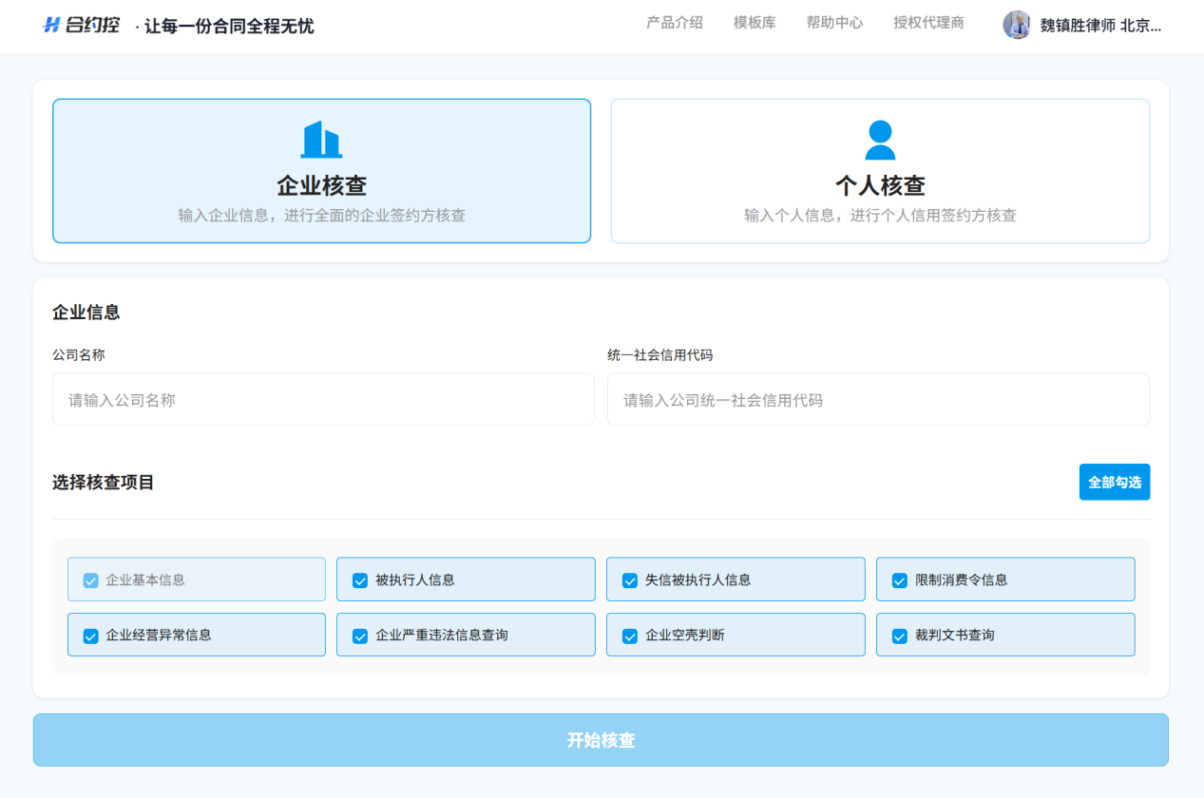1204x798 pixels.
Task: Click the description 输入企业信息，进行全面的企业签约方核查
Action: tap(321, 216)
